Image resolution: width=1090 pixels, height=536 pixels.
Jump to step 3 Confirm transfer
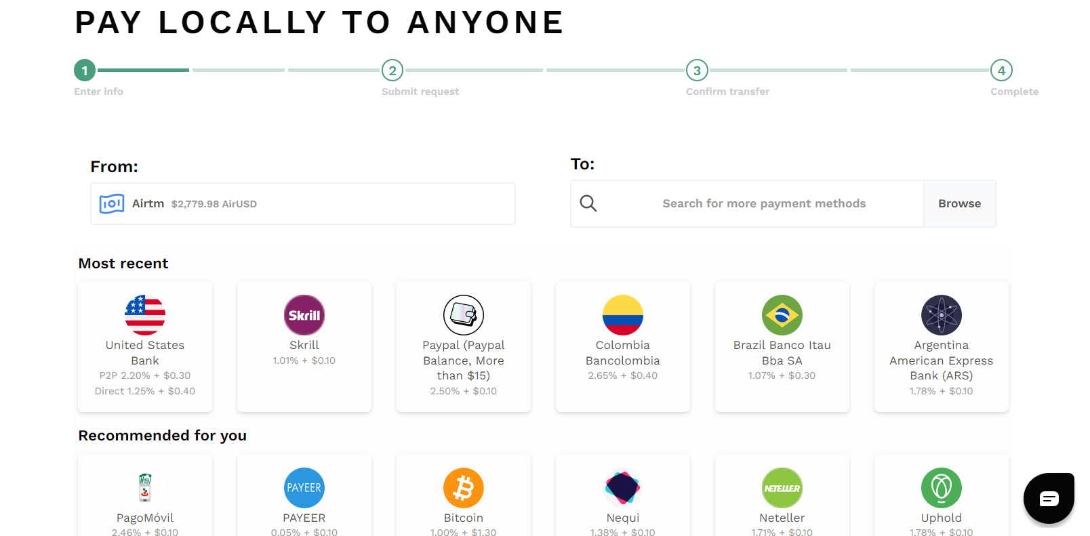tap(697, 70)
